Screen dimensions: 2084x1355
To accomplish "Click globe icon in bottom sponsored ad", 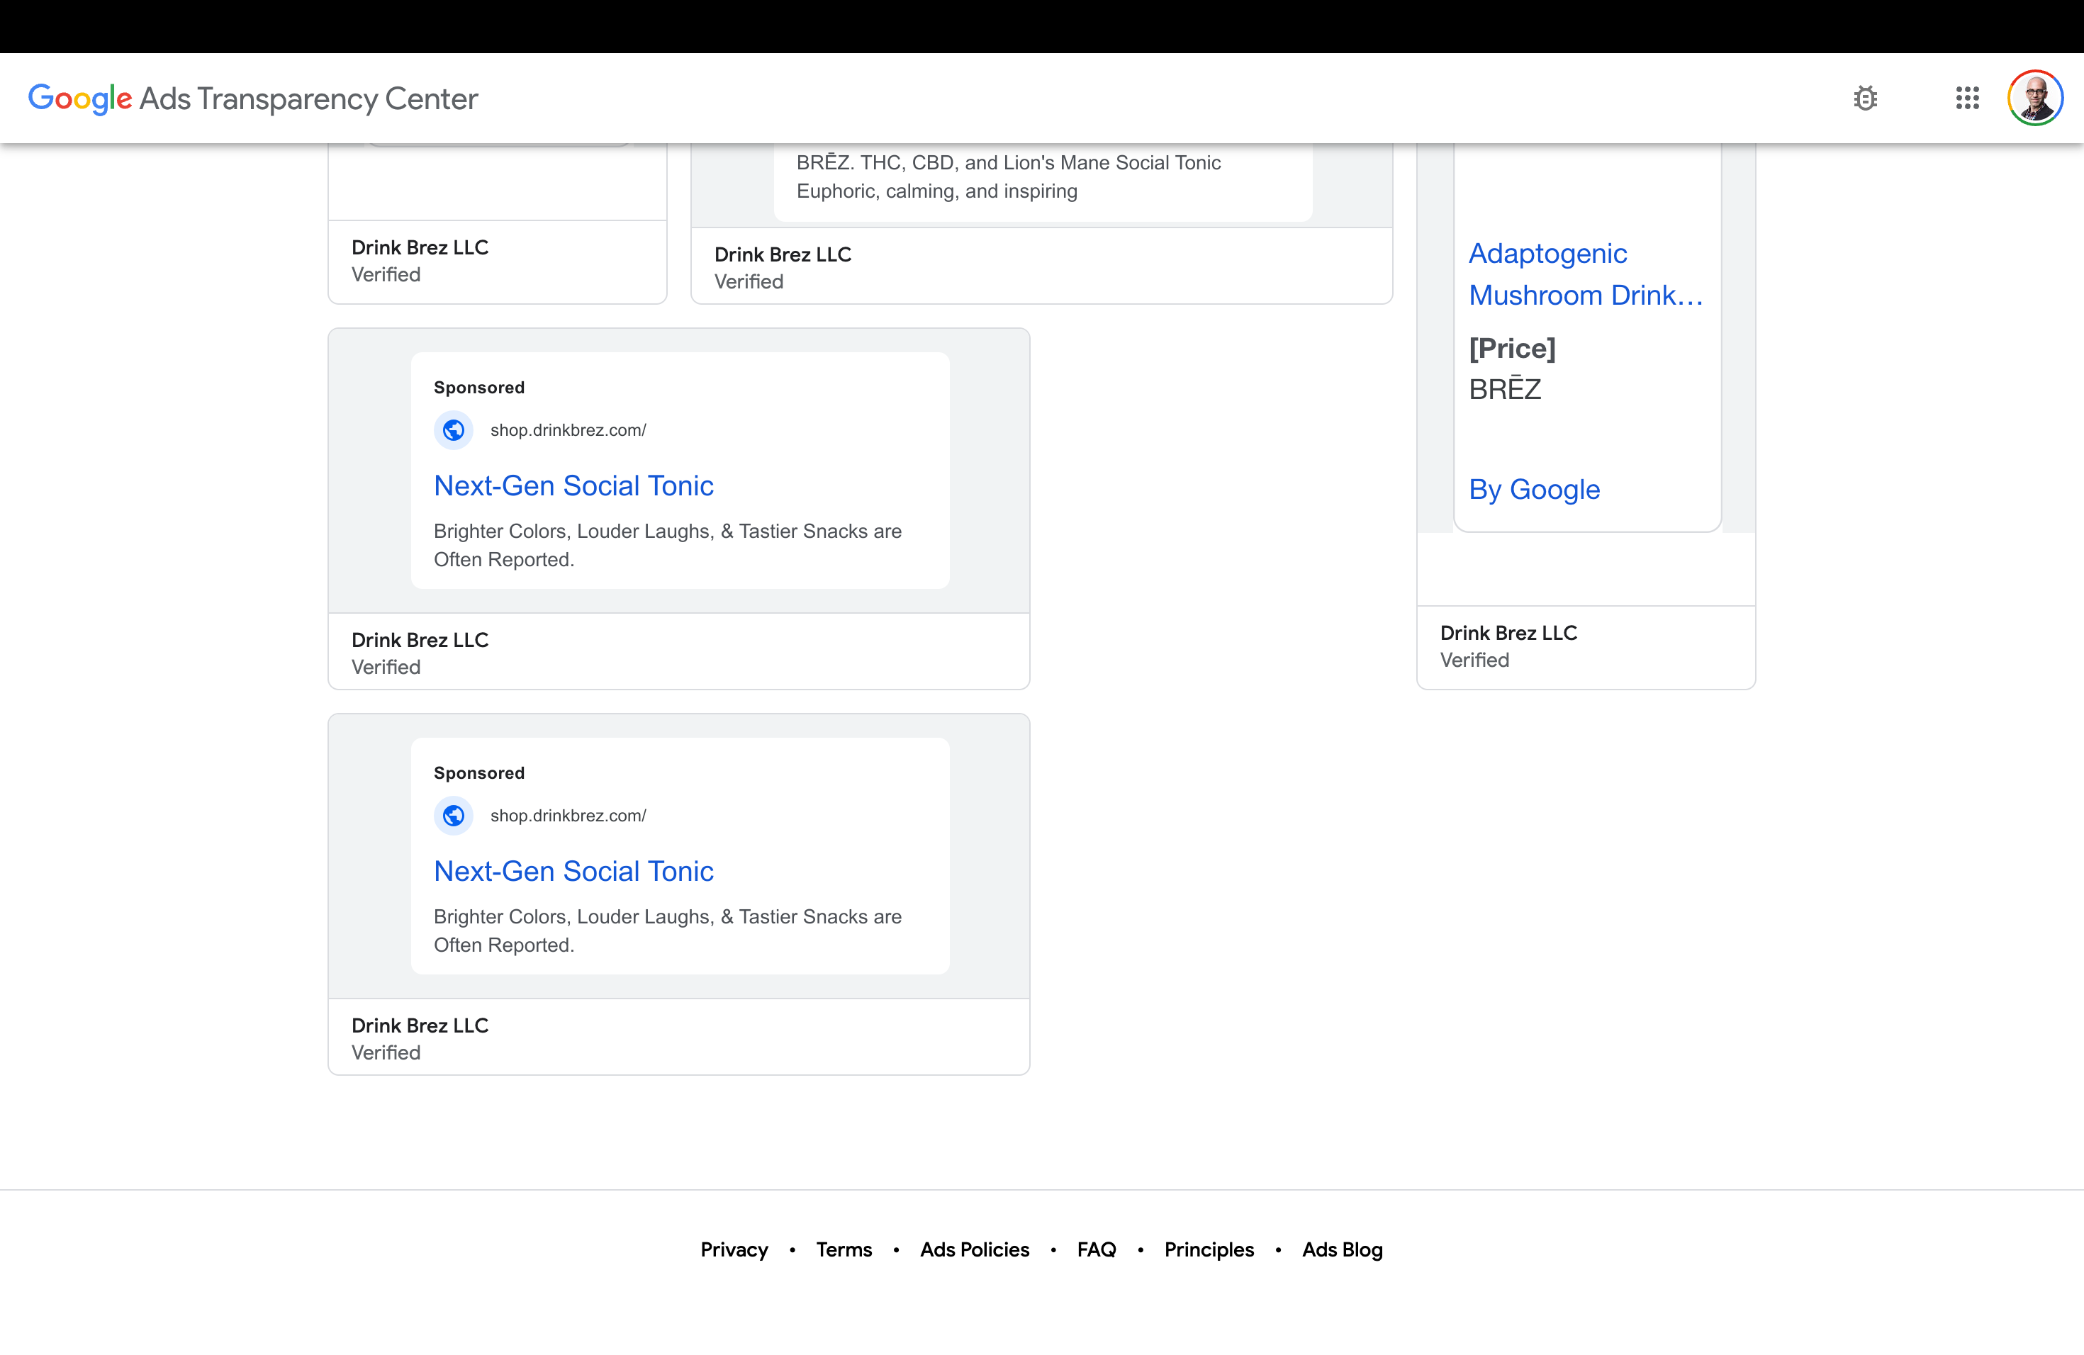I will point(454,815).
